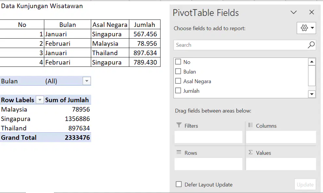This screenshot has width=323, height=193.
Task: Select the Jumlah header cell
Action: [145, 25]
